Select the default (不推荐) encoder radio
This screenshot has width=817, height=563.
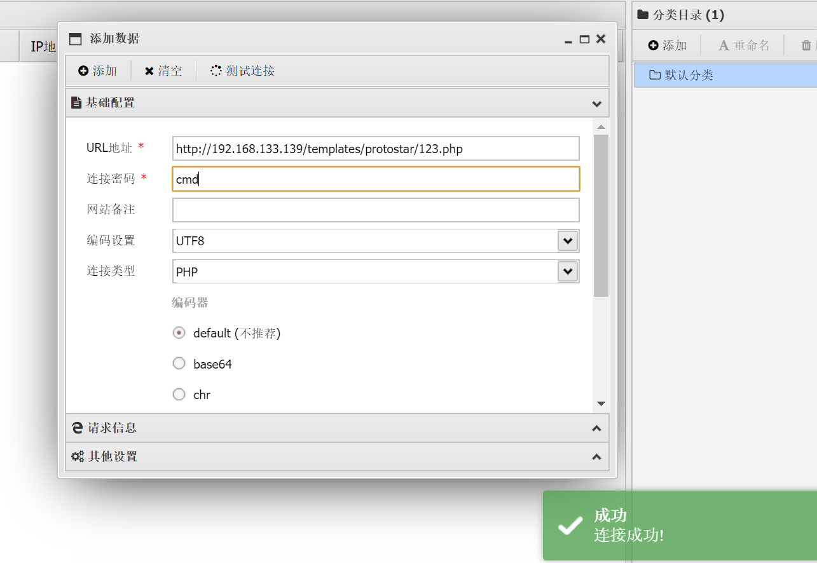point(179,333)
